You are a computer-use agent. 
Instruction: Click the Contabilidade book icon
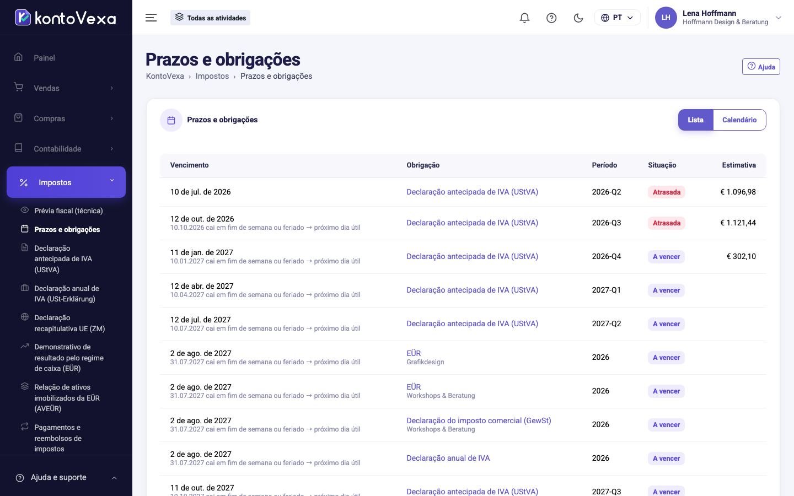coord(19,148)
